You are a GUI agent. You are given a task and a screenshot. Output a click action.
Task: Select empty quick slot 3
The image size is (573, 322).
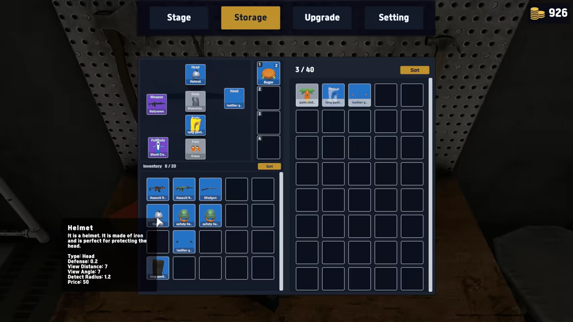coord(268,123)
